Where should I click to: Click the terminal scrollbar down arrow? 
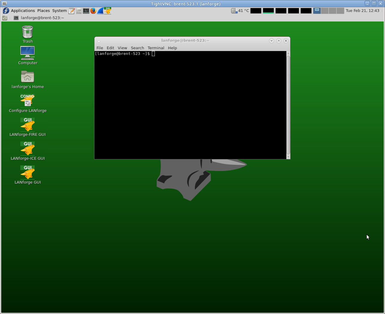tap(288, 157)
